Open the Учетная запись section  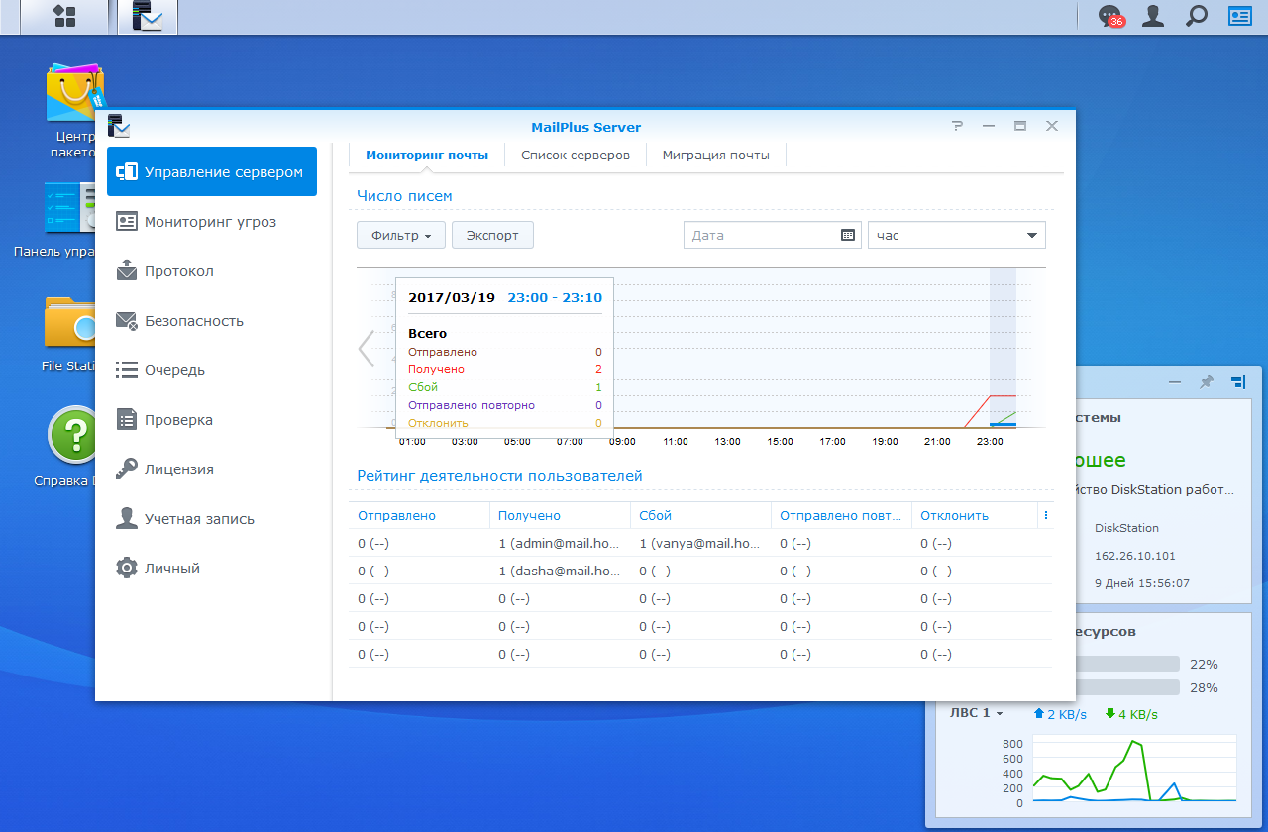tap(212, 519)
